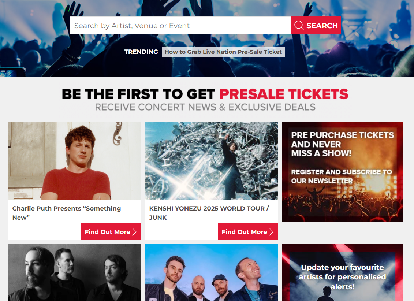Viewport: 414px width, 301px height.
Task: Open the How to Grab Live Nation Pre-Sale Ticket link
Action: pos(223,52)
